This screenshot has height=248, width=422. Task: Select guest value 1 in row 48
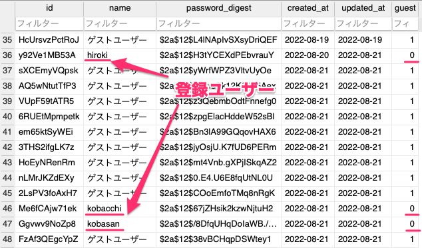pyautogui.click(x=405, y=239)
